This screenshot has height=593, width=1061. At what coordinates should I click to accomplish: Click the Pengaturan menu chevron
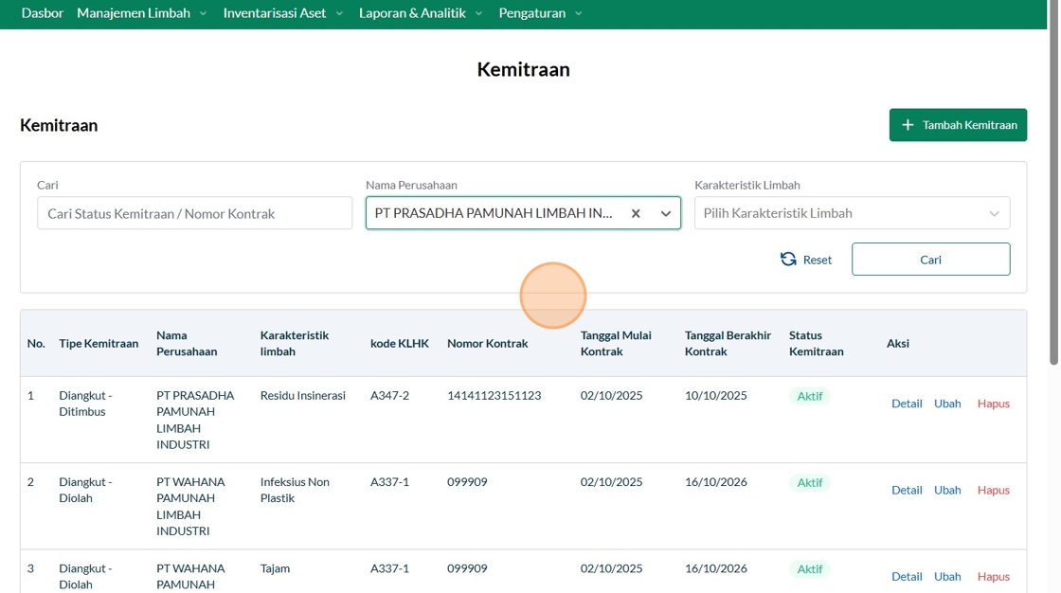coord(579,13)
